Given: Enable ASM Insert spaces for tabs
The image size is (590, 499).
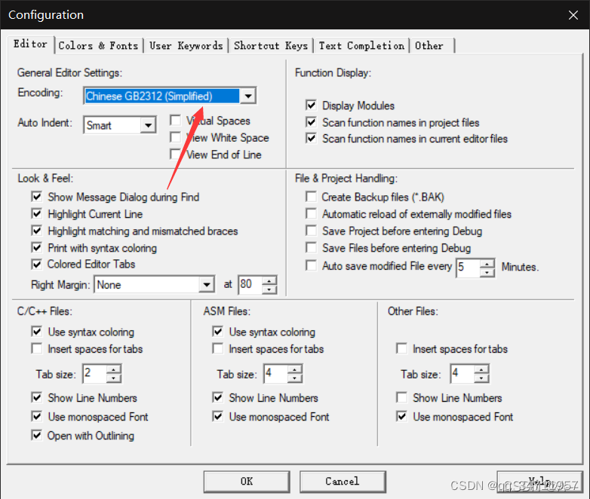Looking at the screenshot, I should click(x=218, y=348).
